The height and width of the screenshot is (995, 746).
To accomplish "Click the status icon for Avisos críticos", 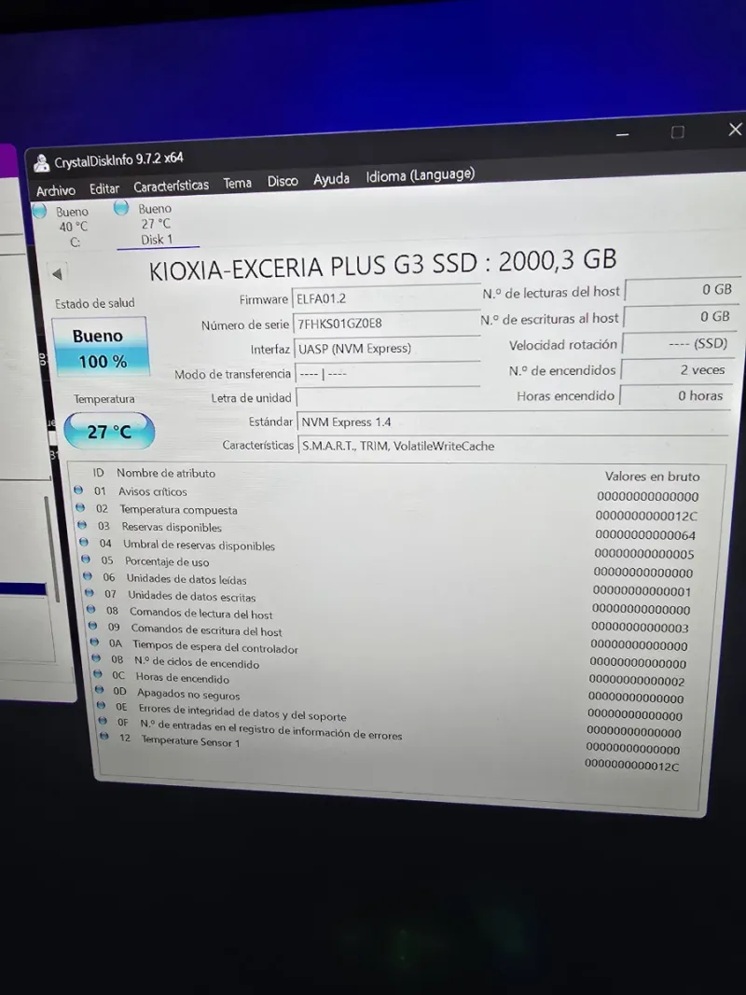I will point(78,490).
